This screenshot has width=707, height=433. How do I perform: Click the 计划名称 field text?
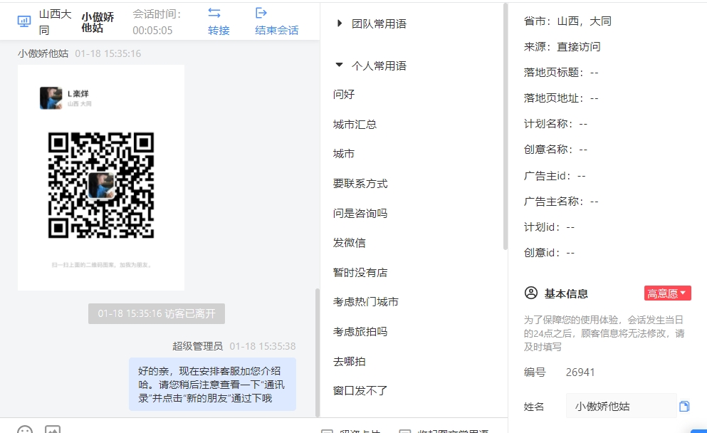pyautogui.click(x=555, y=124)
